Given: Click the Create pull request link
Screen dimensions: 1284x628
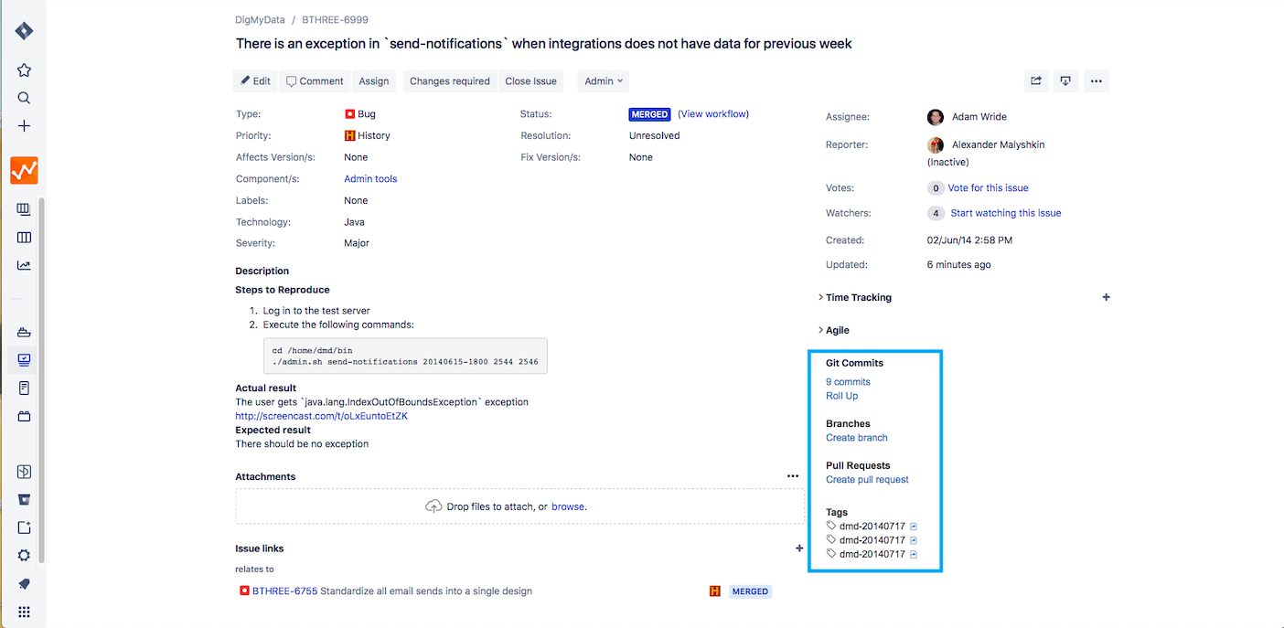Looking at the screenshot, I should [x=867, y=480].
